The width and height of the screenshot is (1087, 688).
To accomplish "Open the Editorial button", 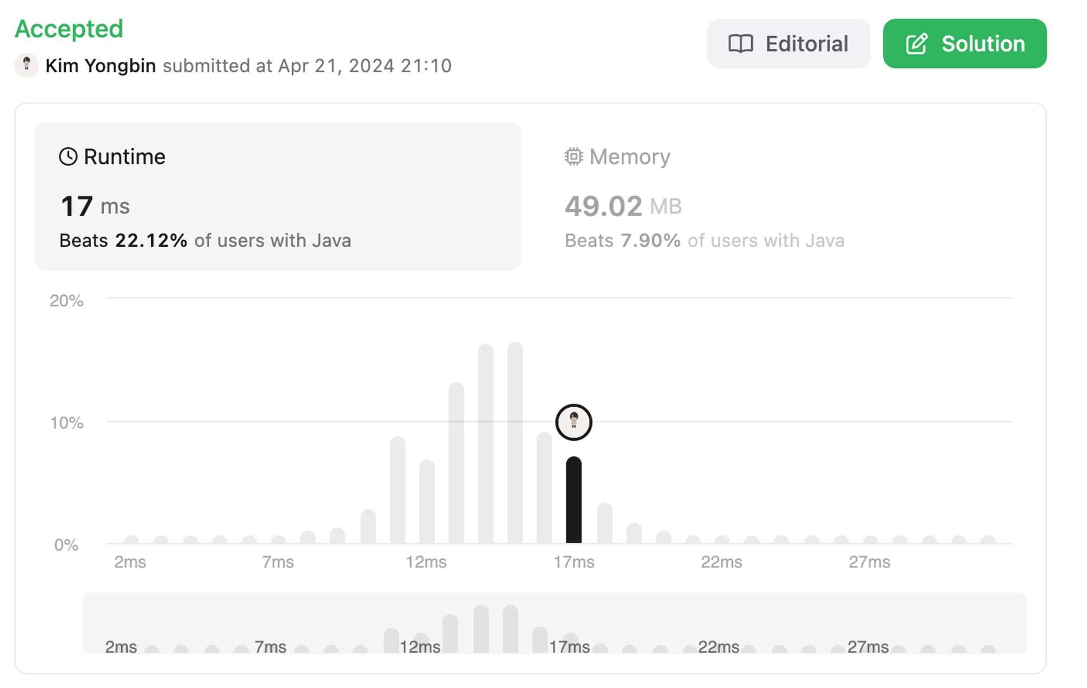I will [788, 43].
